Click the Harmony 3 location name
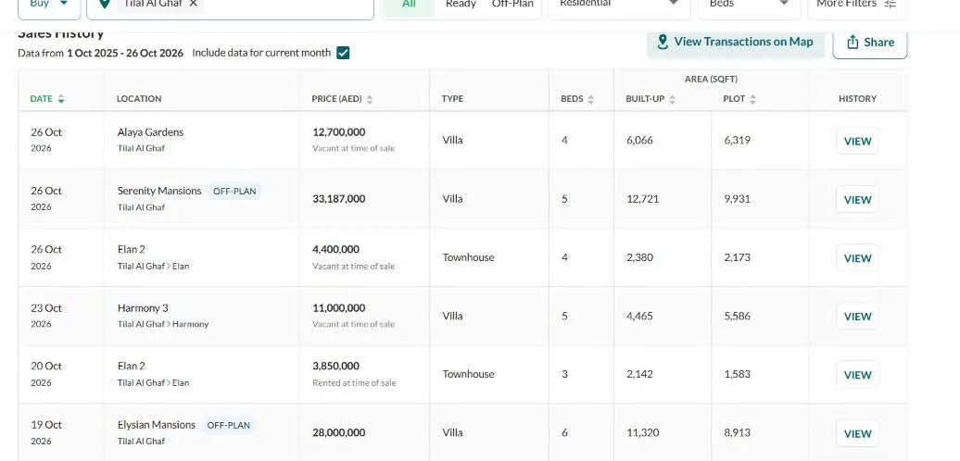 143,308
